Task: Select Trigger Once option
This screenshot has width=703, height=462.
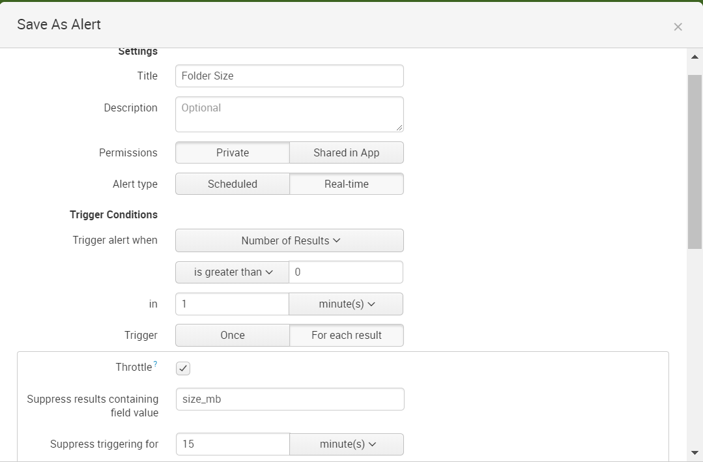Action: tap(232, 335)
